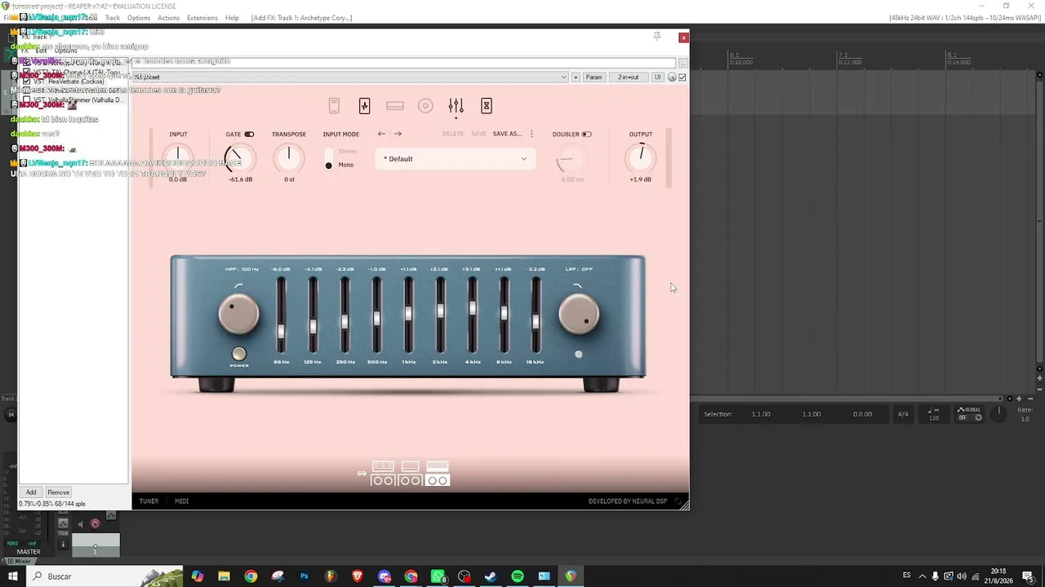Open the Track menu
1045x587 pixels.
click(x=113, y=18)
